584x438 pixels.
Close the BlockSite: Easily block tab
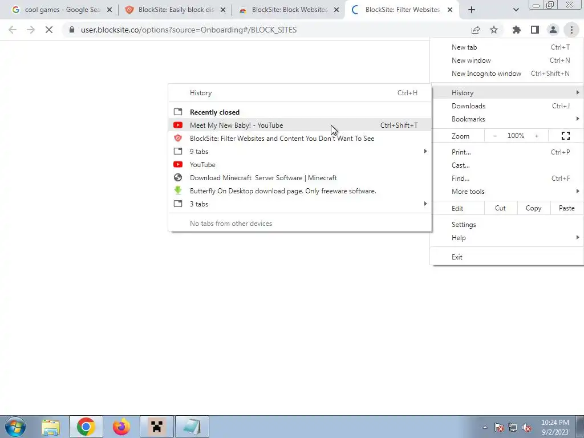(x=223, y=10)
